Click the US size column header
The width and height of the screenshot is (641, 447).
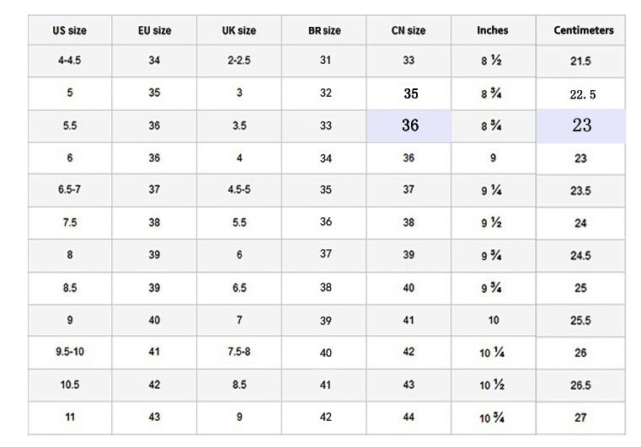pyautogui.click(x=70, y=30)
